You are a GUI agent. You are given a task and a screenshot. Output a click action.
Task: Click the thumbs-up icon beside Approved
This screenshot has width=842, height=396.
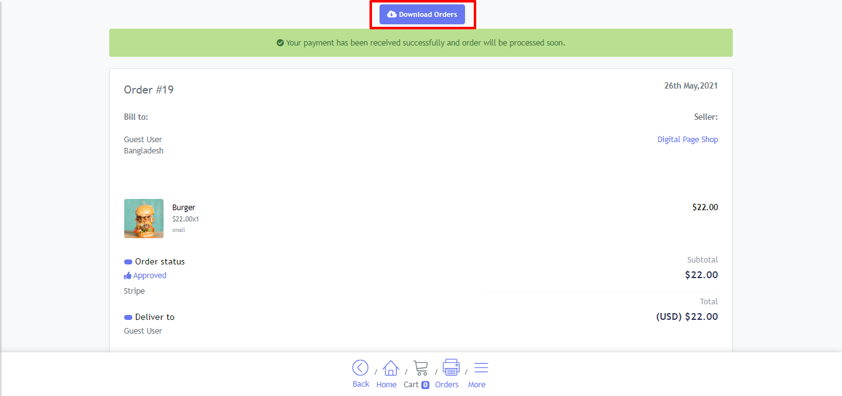pos(128,276)
